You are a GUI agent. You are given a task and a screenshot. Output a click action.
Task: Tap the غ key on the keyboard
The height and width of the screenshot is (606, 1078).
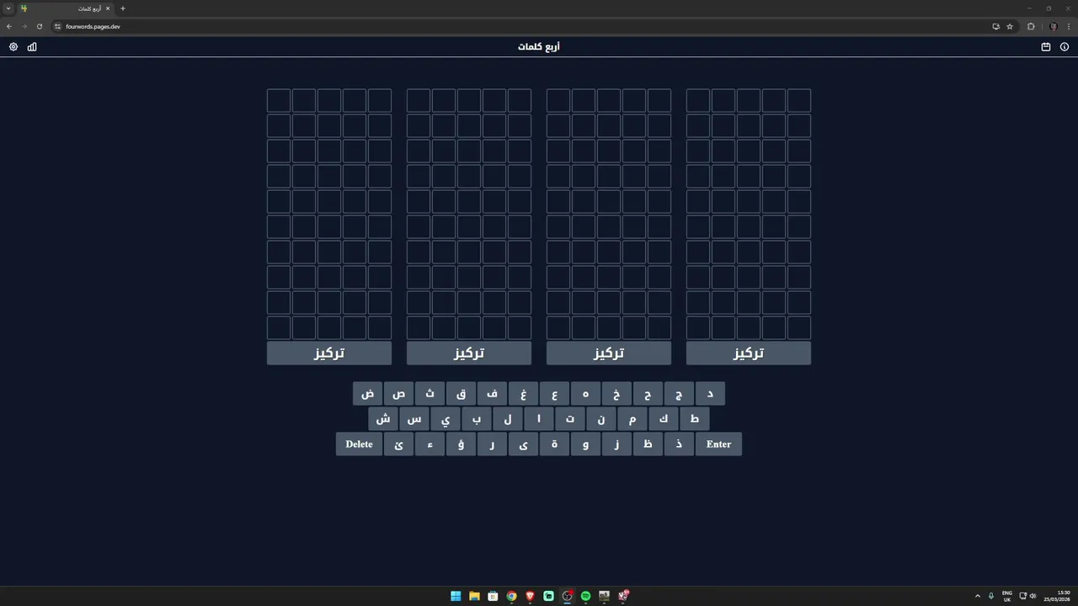coord(523,394)
